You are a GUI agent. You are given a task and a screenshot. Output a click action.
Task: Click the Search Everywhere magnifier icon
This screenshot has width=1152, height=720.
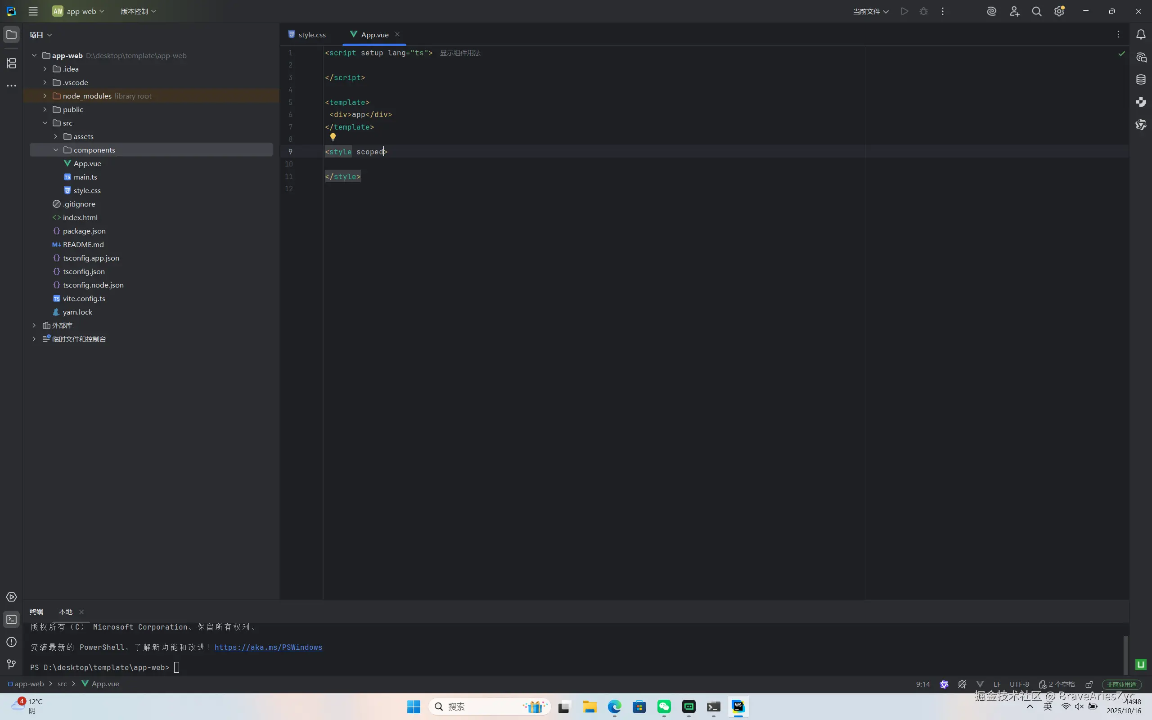click(x=1036, y=11)
